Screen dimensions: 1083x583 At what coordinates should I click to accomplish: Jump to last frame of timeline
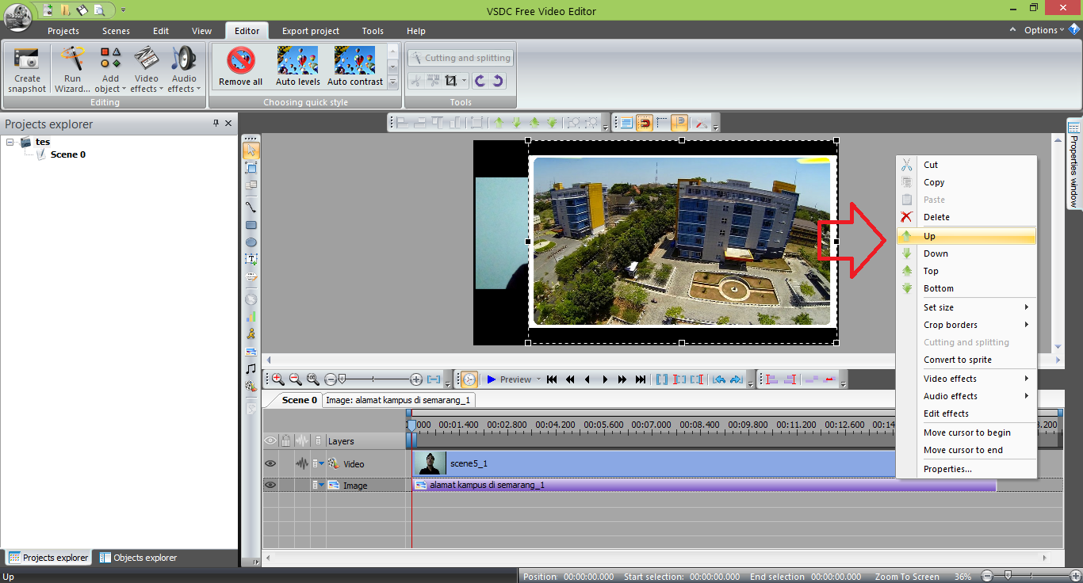pos(641,379)
